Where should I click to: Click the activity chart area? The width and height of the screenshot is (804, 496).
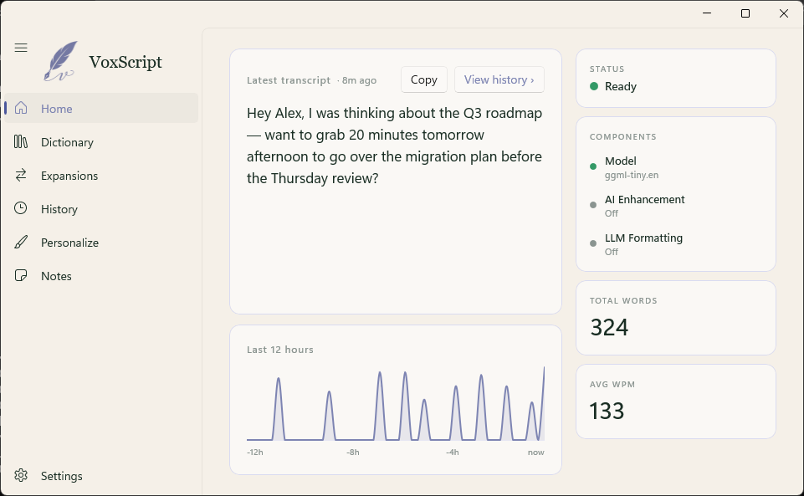396,403
